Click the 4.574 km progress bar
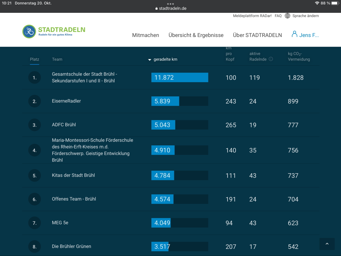 pyautogui.click(x=180, y=199)
